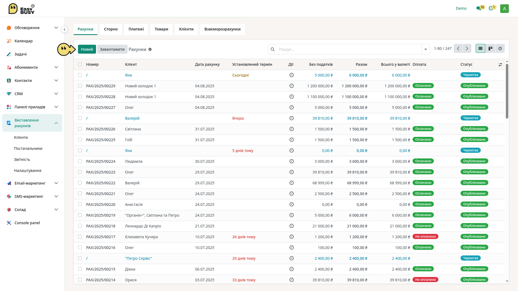Viewport: 518px width, 291px height.
Task: Expand the Контакти menu chevron
Action: click(56, 81)
